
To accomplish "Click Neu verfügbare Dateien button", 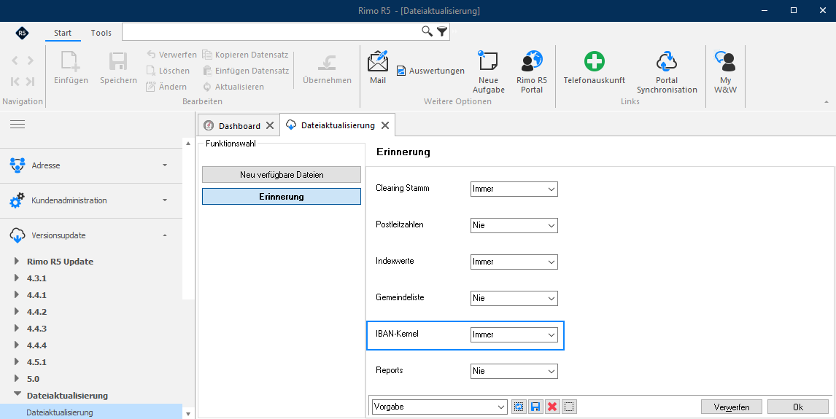I will [x=282, y=175].
